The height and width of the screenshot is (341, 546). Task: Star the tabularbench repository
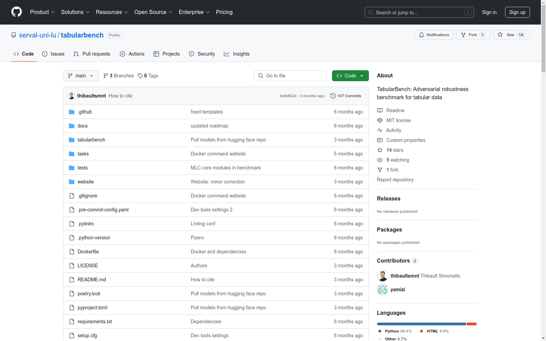[x=511, y=35]
